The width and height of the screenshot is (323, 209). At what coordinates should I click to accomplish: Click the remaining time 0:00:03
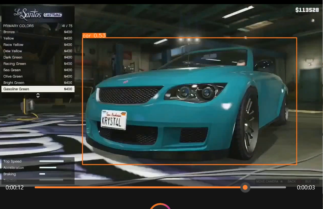click(x=306, y=188)
